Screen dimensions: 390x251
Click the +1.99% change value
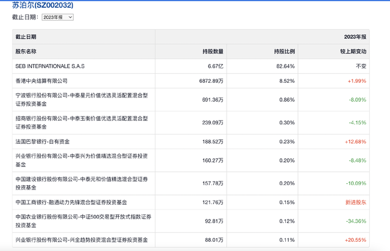(357, 81)
